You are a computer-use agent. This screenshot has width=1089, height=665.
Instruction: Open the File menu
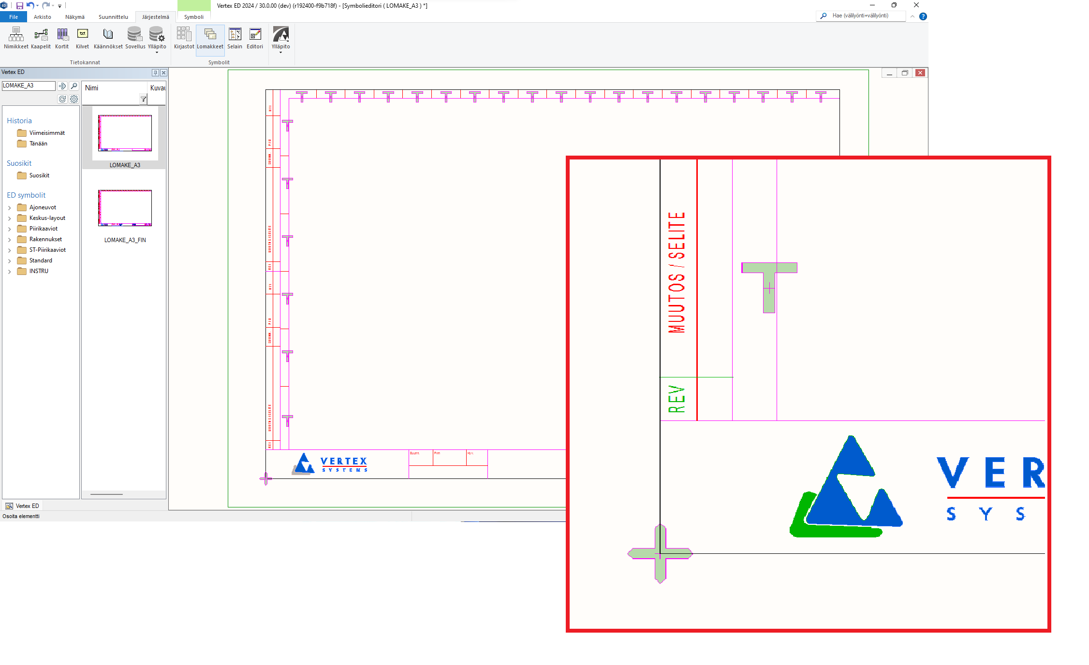coord(14,17)
